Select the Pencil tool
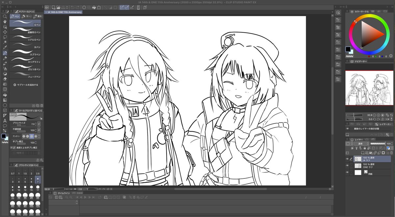Image resolution: width=395 pixels, height=217 pixels. coord(5,58)
